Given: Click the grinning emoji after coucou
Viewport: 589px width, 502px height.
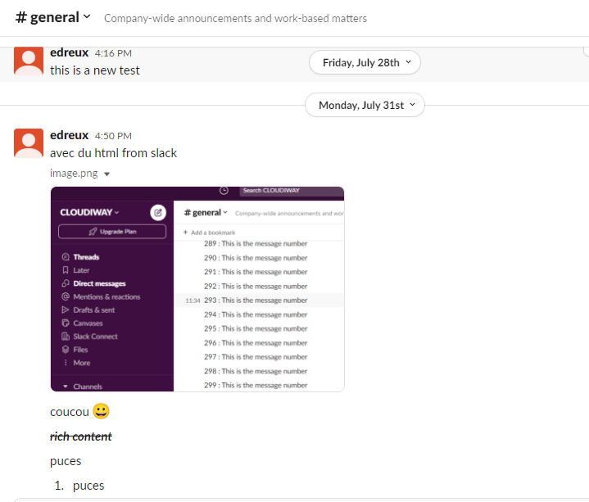Looking at the screenshot, I should 101,411.
